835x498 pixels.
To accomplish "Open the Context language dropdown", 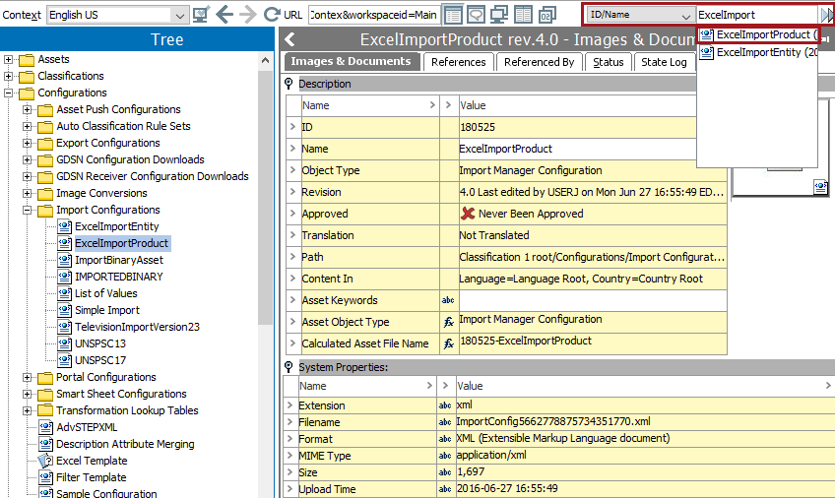I will (x=179, y=15).
